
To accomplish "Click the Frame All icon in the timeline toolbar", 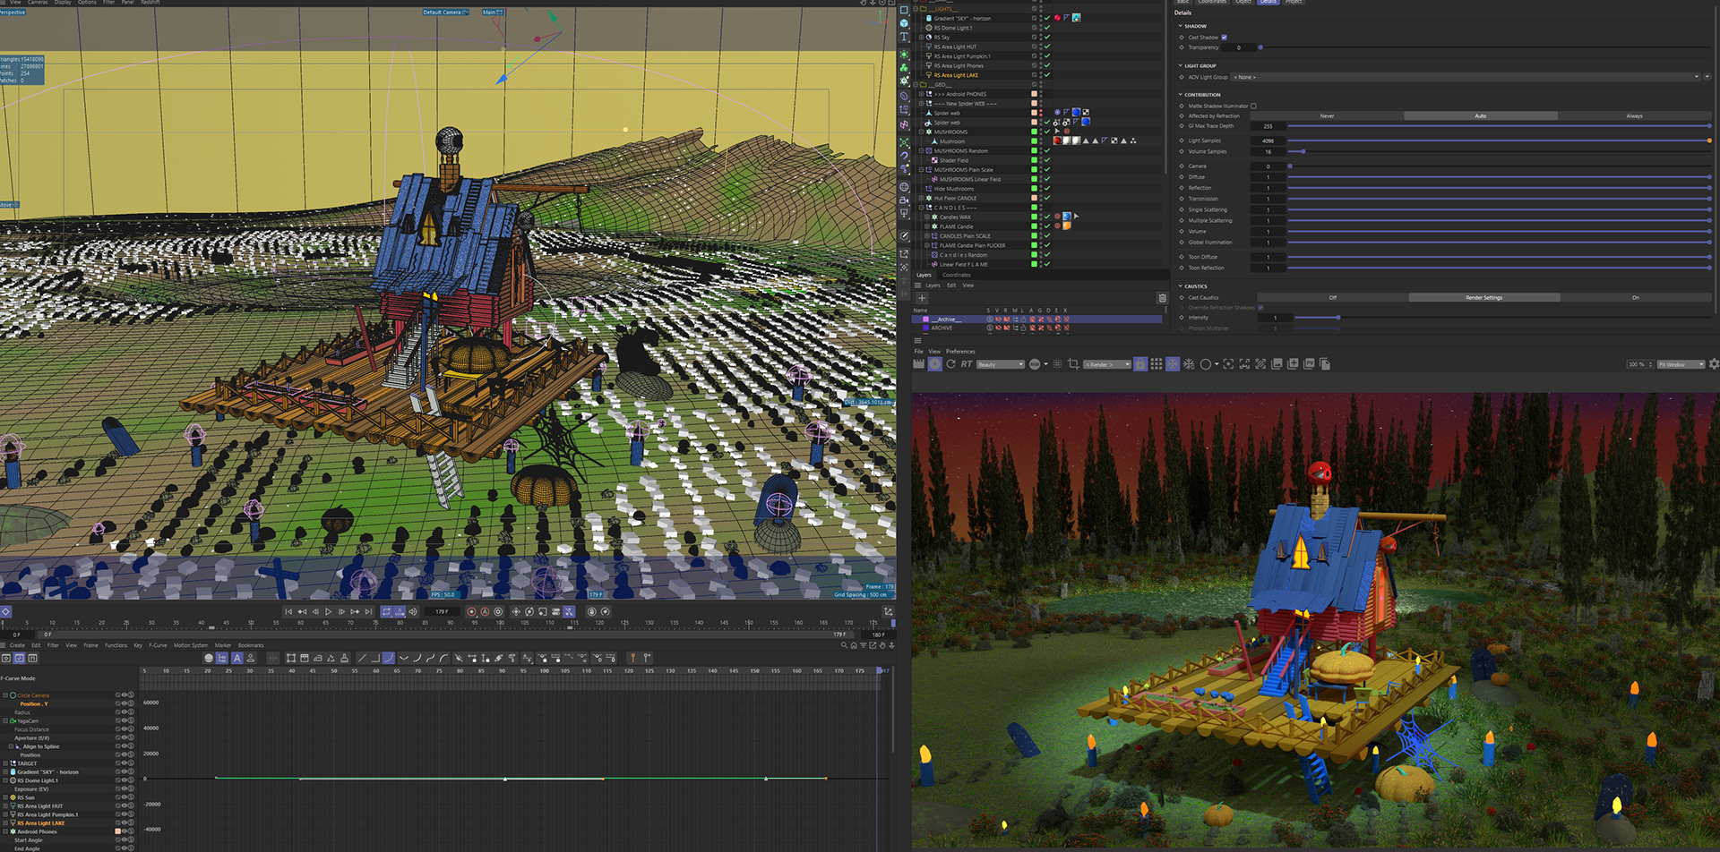I will tap(291, 658).
